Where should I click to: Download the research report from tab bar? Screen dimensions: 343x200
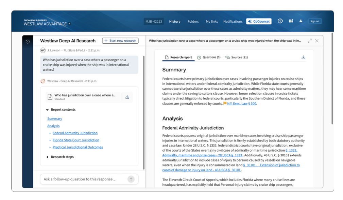[303, 58]
